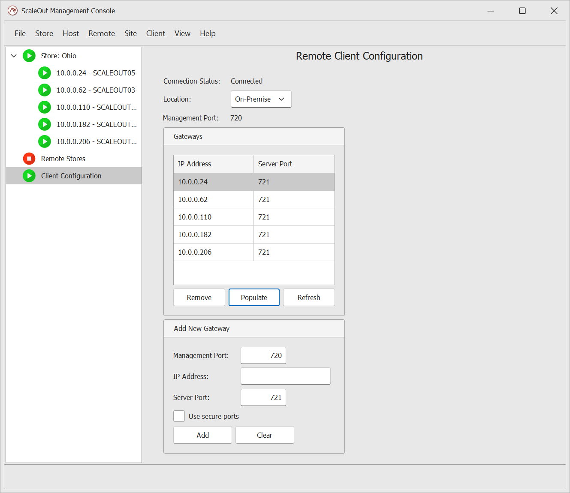Click into the IP Address input field
The image size is (570, 493).
286,376
